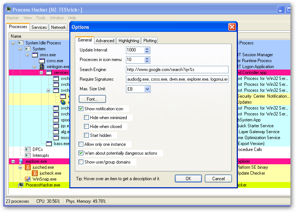Click the services.exe process icon

[49, 73]
